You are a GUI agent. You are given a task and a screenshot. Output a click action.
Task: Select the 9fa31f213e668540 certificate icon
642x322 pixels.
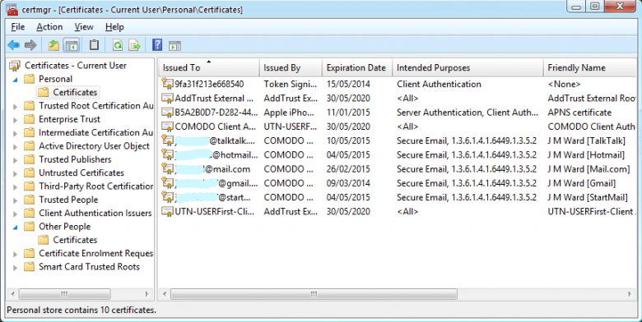pyautogui.click(x=167, y=84)
